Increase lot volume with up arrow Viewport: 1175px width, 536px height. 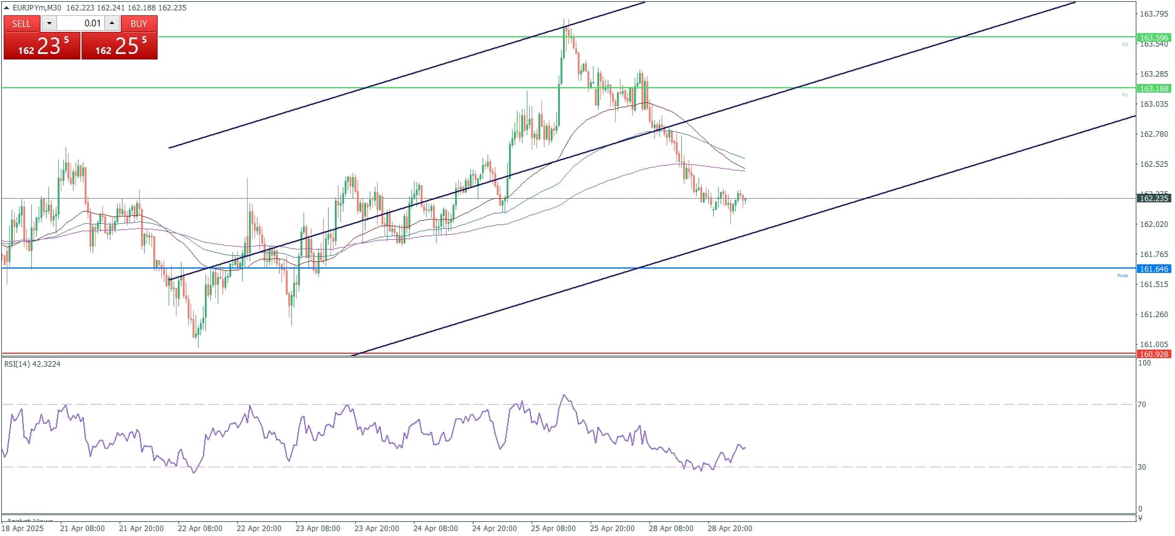coord(112,23)
